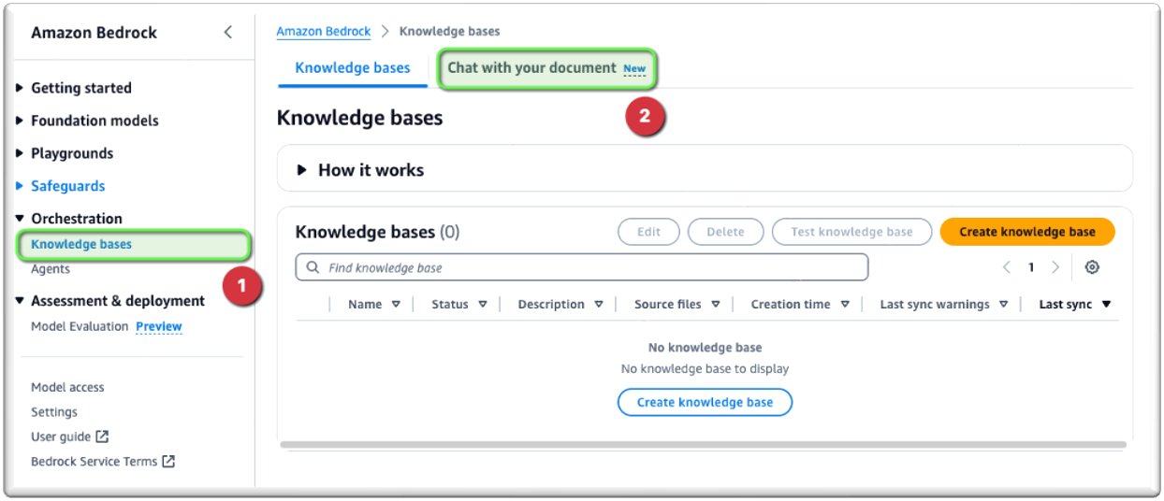Open Settings in sidebar

pos(54,412)
